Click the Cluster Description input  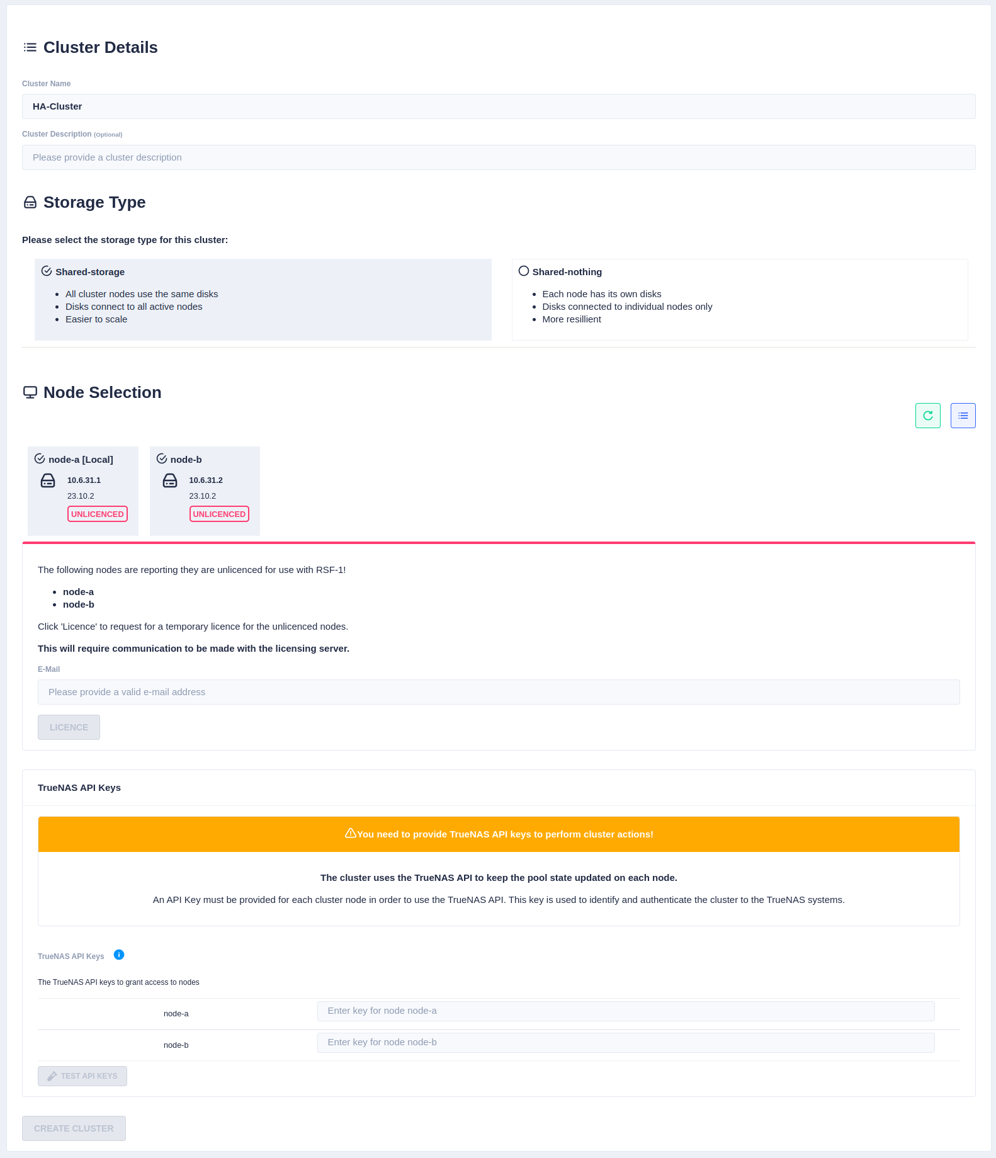pyautogui.click(x=499, y=157)
